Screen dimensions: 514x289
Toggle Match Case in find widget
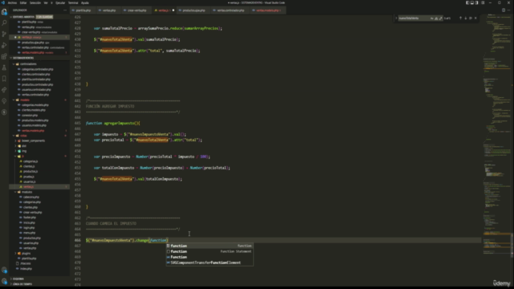432,18
